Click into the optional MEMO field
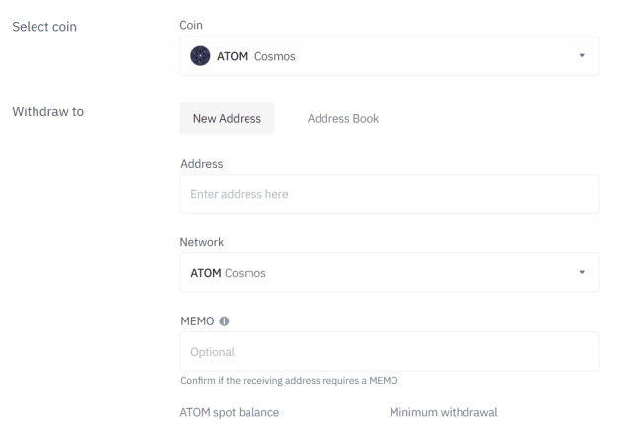The image size is (641, 427). point(389,351)
